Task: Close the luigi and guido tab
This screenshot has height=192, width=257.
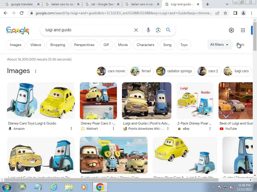Action: (x=198, y=4)
